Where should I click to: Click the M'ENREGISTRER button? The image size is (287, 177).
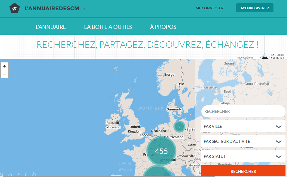tap(255, 8)
